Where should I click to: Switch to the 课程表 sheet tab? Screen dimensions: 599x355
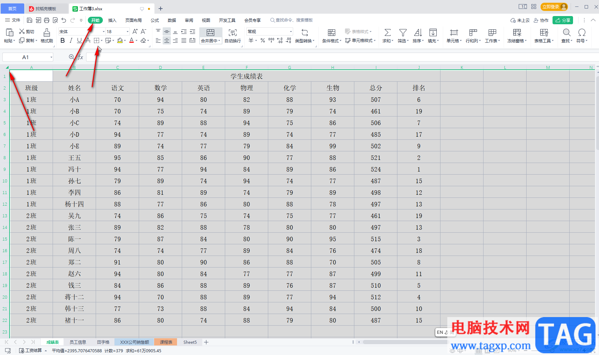click(166, 342)
